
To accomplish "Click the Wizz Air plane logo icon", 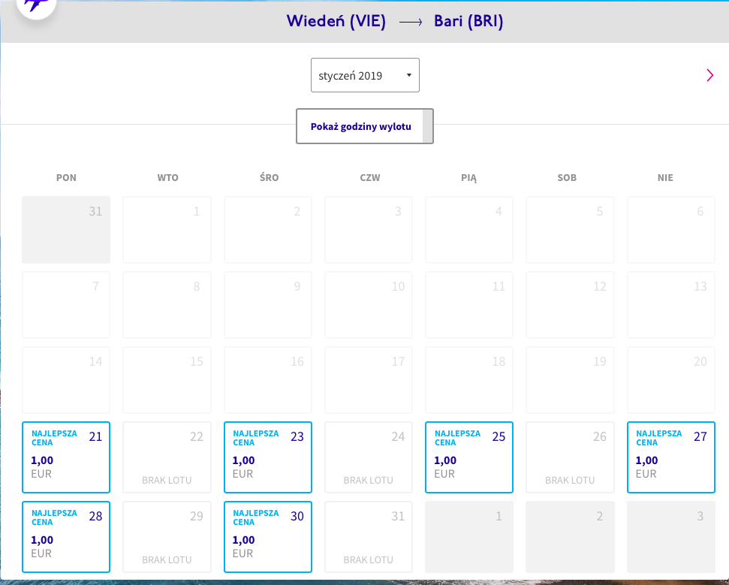I will point(36,5).
